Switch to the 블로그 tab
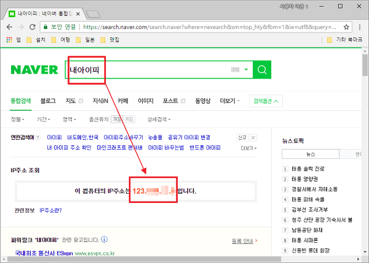Image resolution: width=369 pixels, height=263 pixels. click(x=48, y=101)
